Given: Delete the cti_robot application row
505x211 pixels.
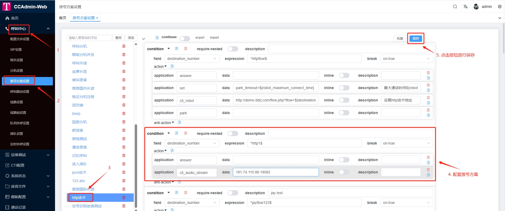Looking at the screenshot, I should coord(428,97).
